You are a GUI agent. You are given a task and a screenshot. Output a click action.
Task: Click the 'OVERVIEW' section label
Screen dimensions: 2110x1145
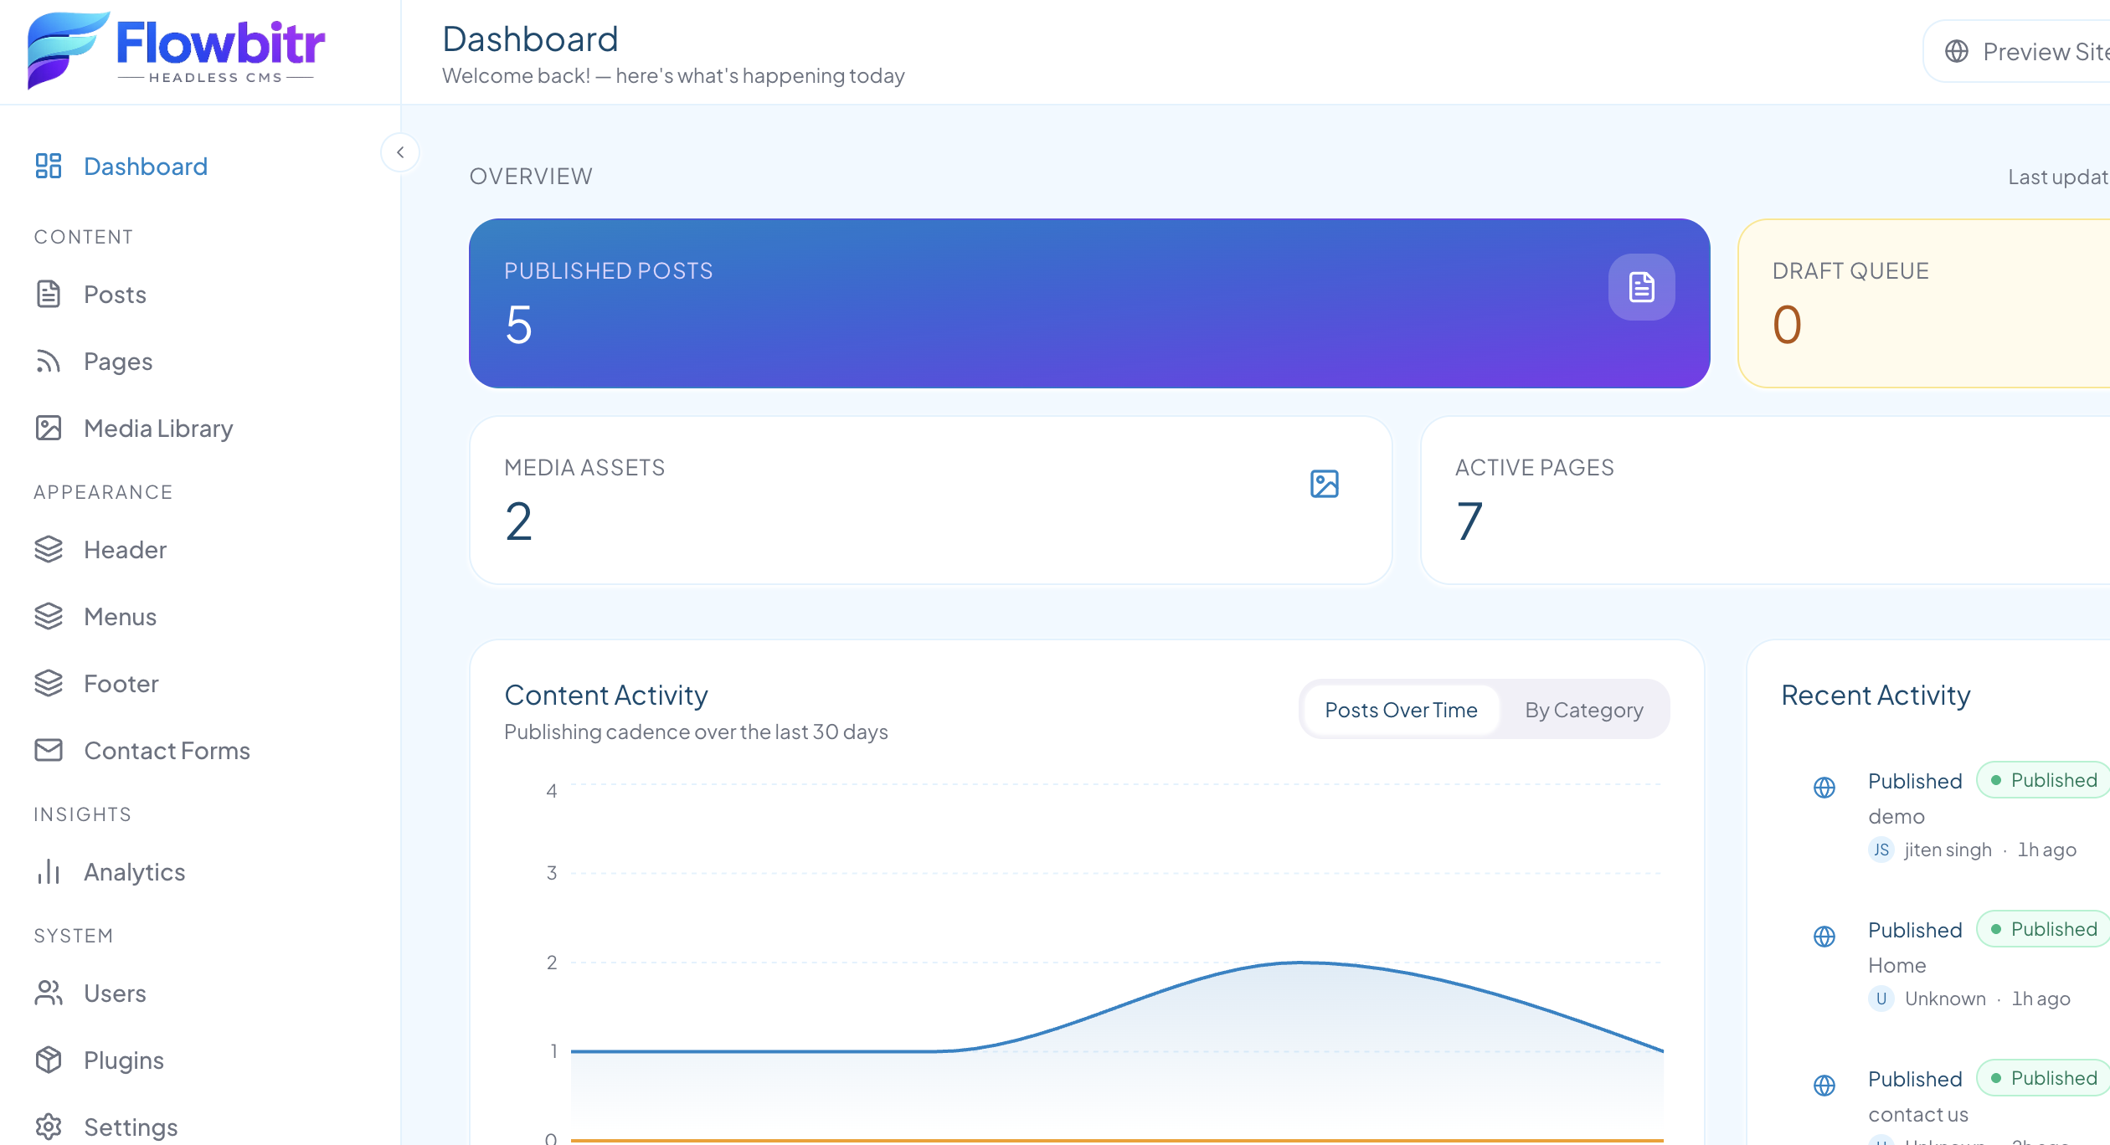click(x=531, y=176)
